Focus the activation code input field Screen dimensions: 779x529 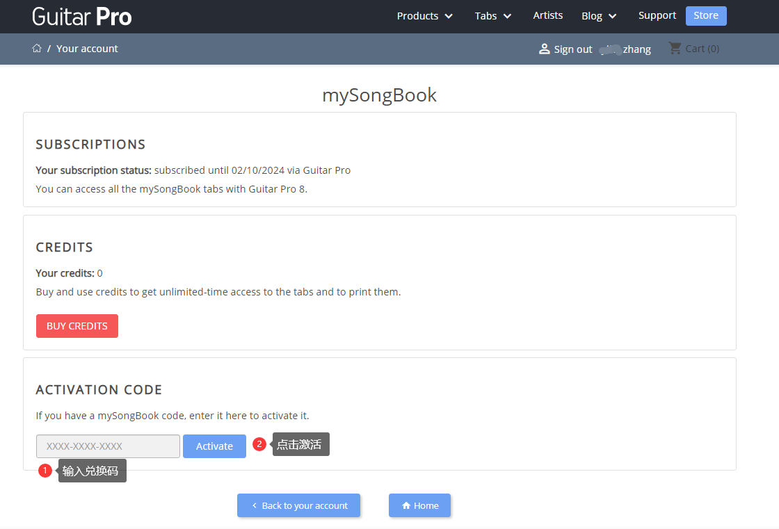[x=108, y=446]
